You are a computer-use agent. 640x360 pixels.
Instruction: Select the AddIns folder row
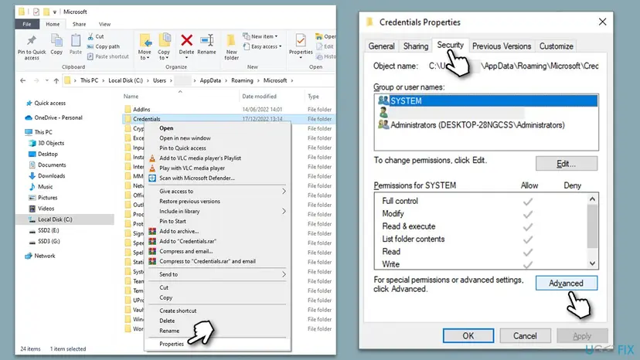click(x=229, y=110)
